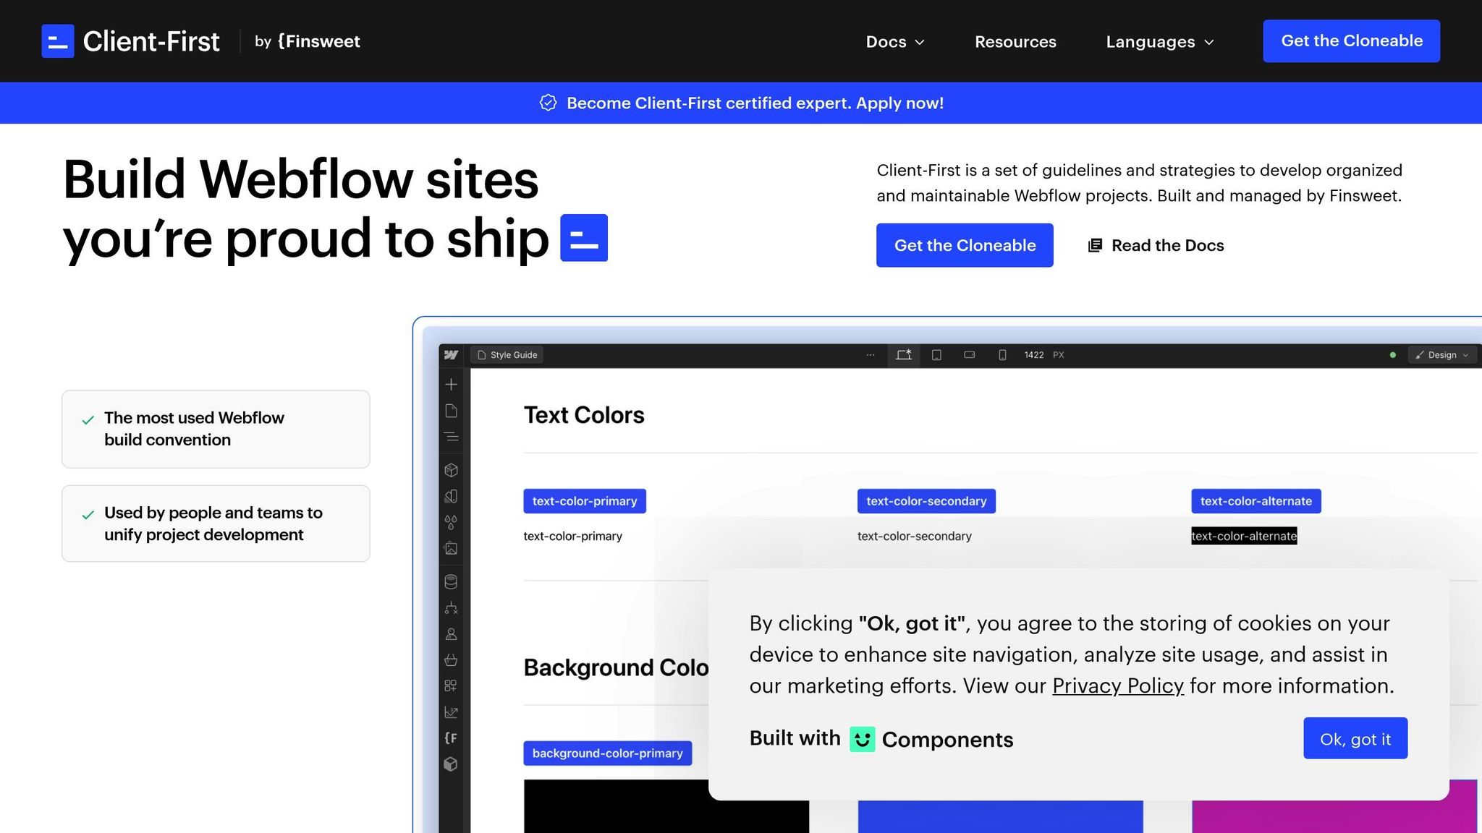Screen dimensions: 1482x833
Task: Click the Used by people and teams card
Action: point(216,524)
